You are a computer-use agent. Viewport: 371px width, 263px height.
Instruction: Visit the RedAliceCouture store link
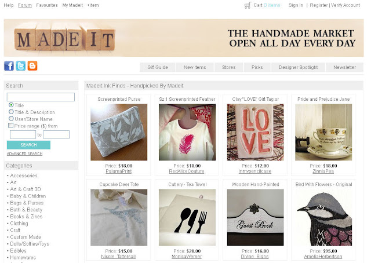187,171
